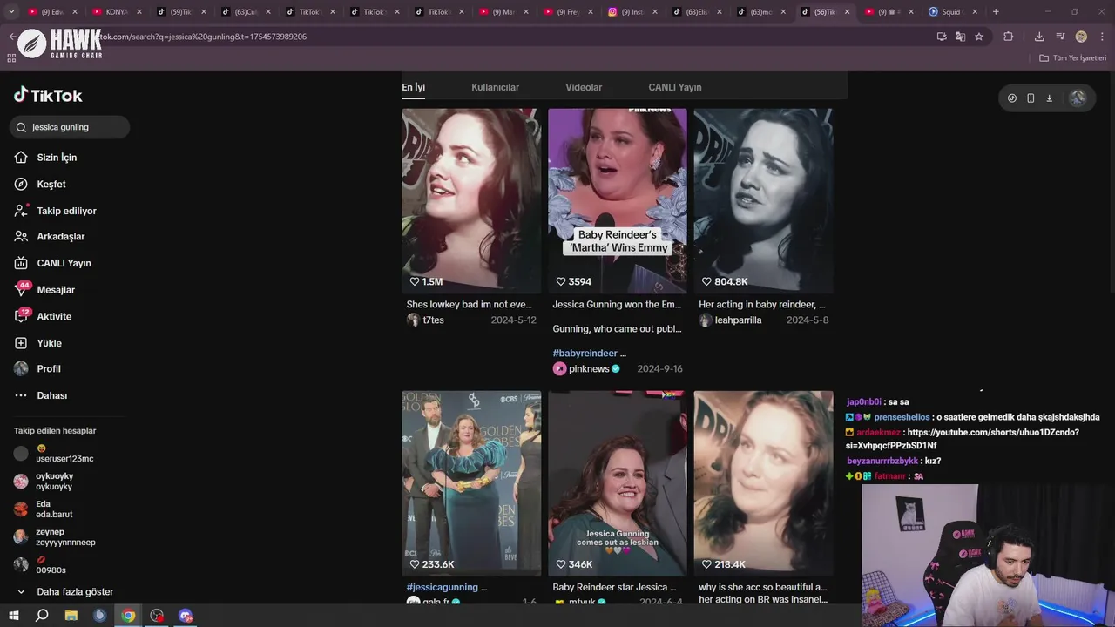The height and width of the screenshot is (627, 1115).
Task: Open video thumbnail with 218.4K likes
Action: (763, 483)
